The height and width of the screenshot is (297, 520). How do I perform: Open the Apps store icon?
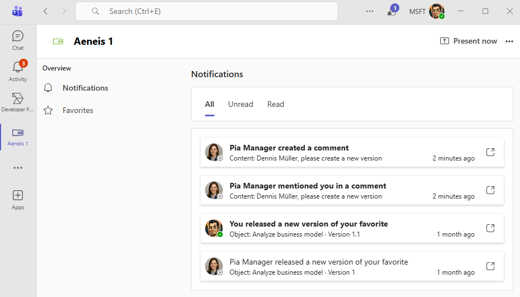18,199
